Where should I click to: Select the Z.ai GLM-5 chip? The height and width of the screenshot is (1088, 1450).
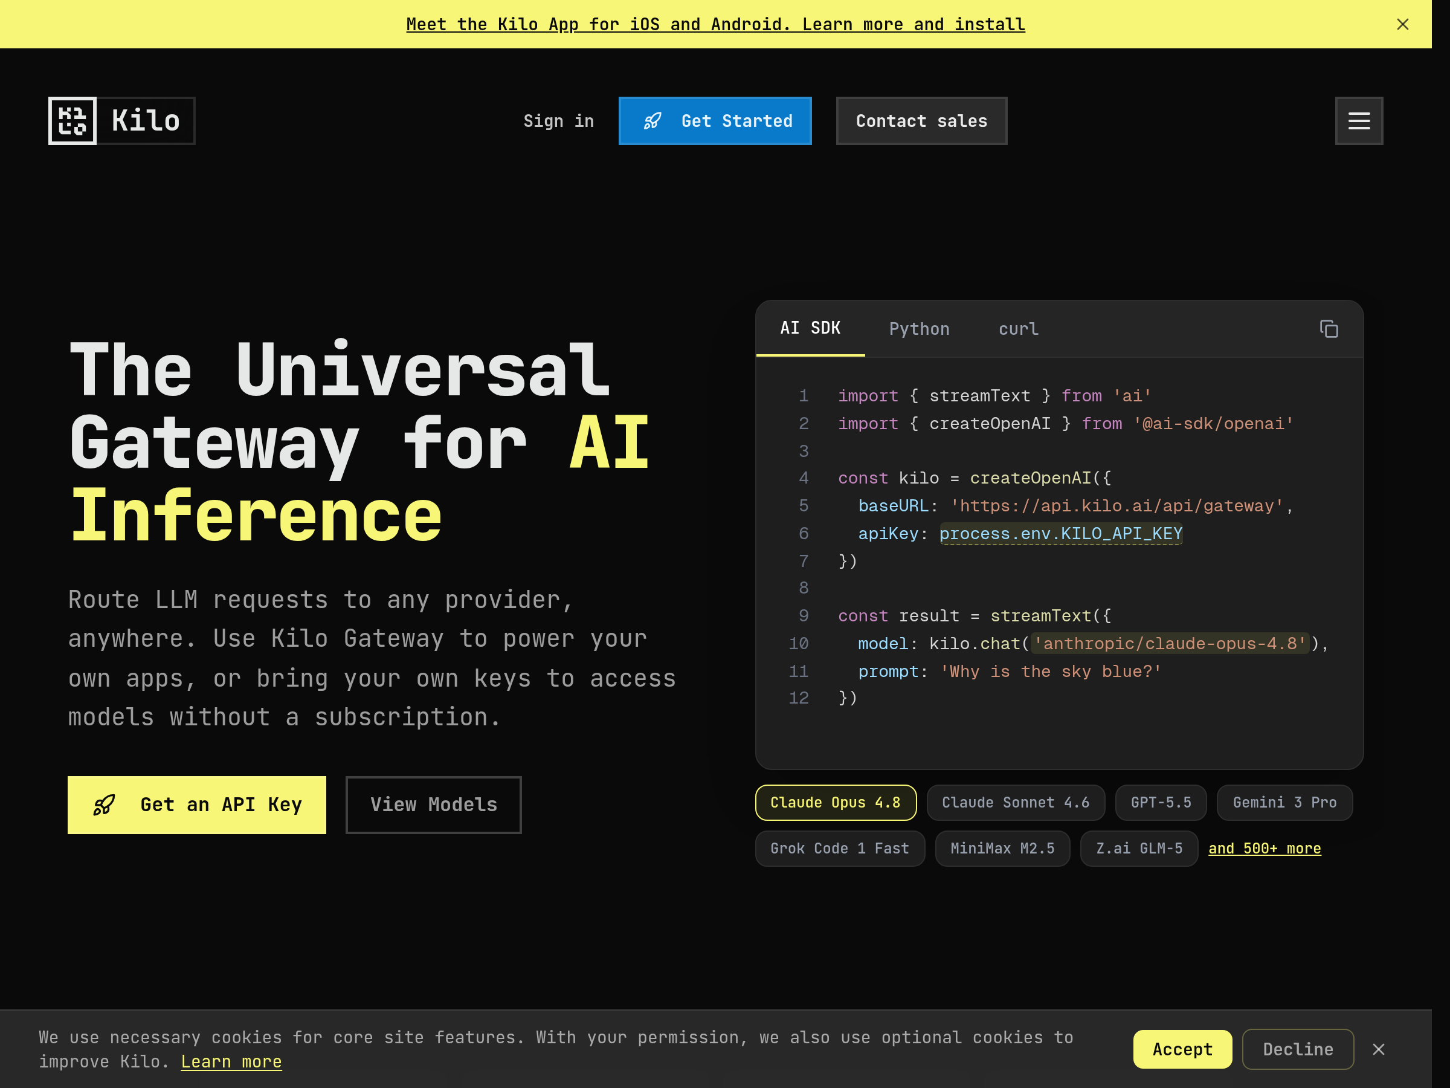pyautogui.click(x=1139, y=848)
